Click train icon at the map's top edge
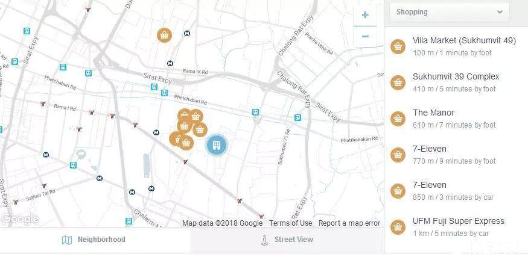The width and height of the screenshot is (528, 263). click(x=88, y=10)
